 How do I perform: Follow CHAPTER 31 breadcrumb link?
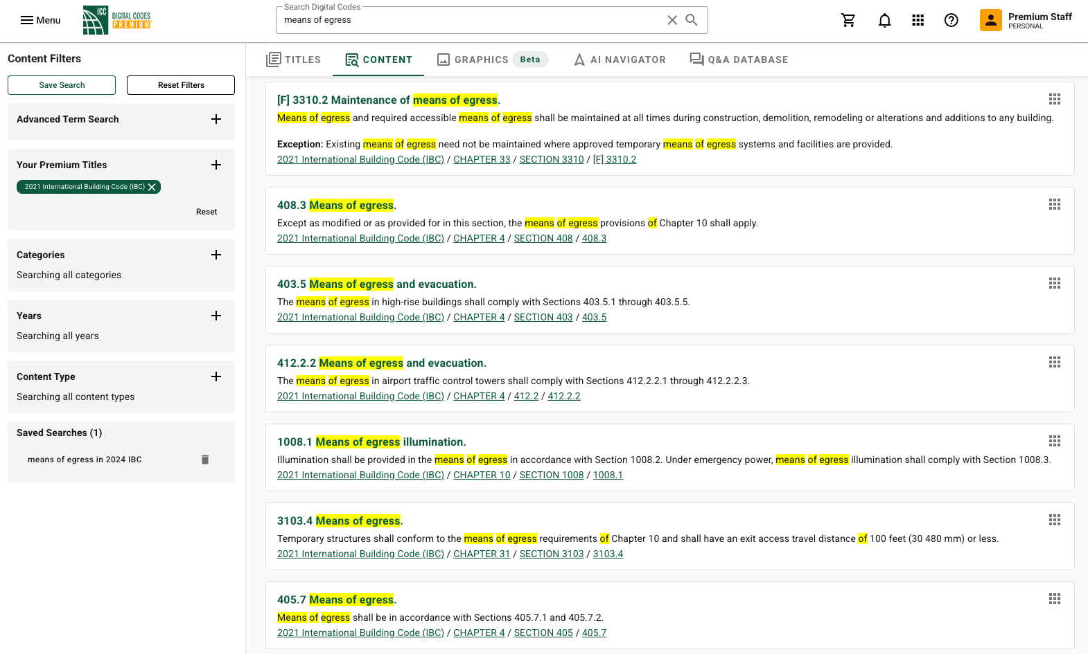coord(482,554)
